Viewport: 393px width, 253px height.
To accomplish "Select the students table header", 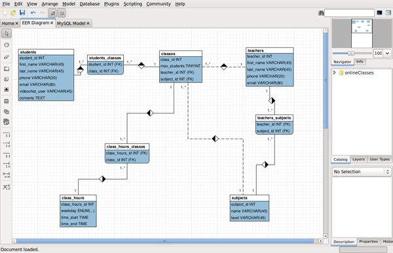I will coord(46,52).
